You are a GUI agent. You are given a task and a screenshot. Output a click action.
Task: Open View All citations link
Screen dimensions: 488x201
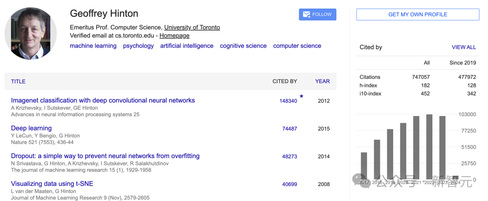(x=464, y=47)
